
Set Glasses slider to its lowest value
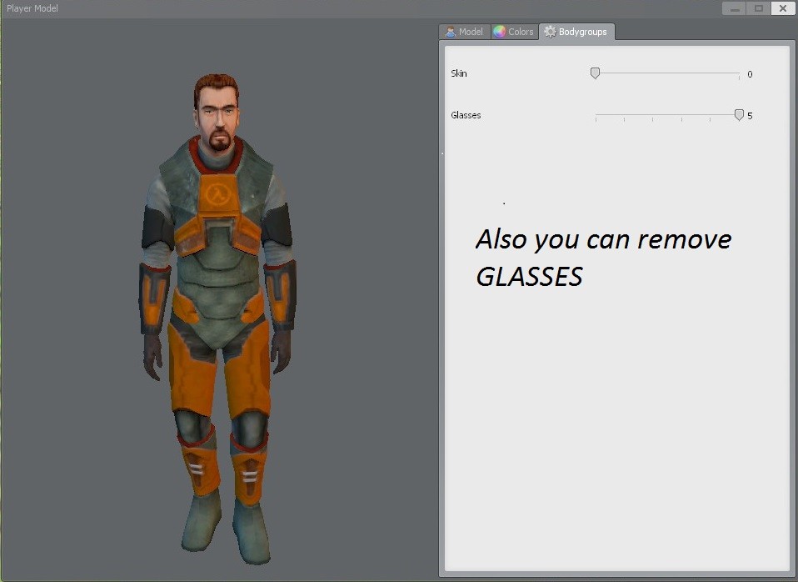(595, 116)
